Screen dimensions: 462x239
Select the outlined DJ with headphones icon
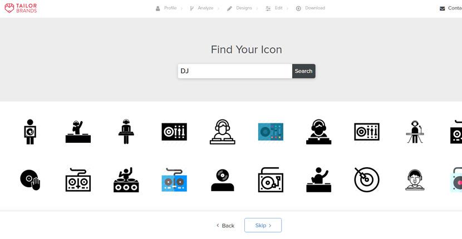point(223,132)
